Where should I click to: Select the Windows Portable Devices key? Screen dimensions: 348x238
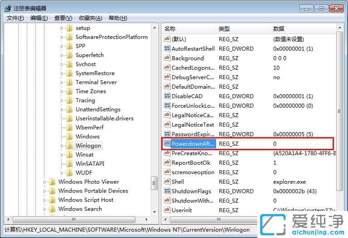93,191
